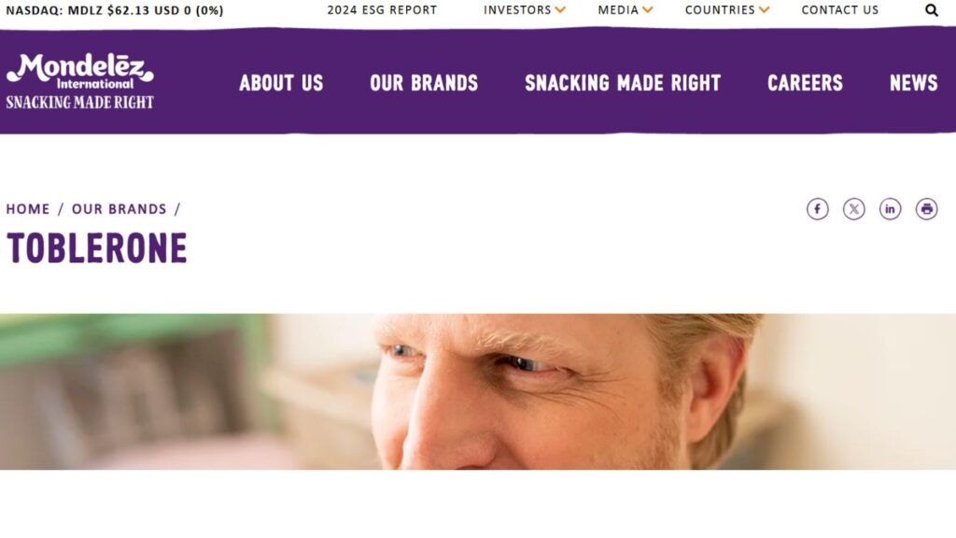This screenshot has height=538, width=956.
Task: Open the About Us menu
Action: pos(281,83)
